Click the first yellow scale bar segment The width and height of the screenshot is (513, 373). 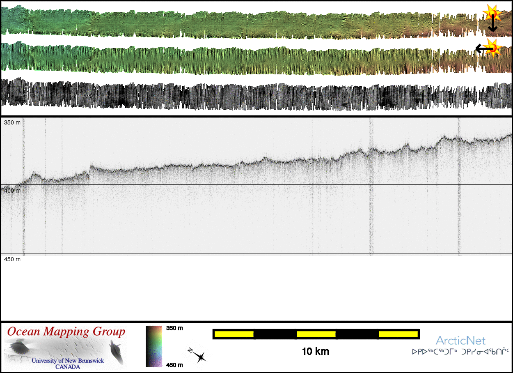point(234,334)
